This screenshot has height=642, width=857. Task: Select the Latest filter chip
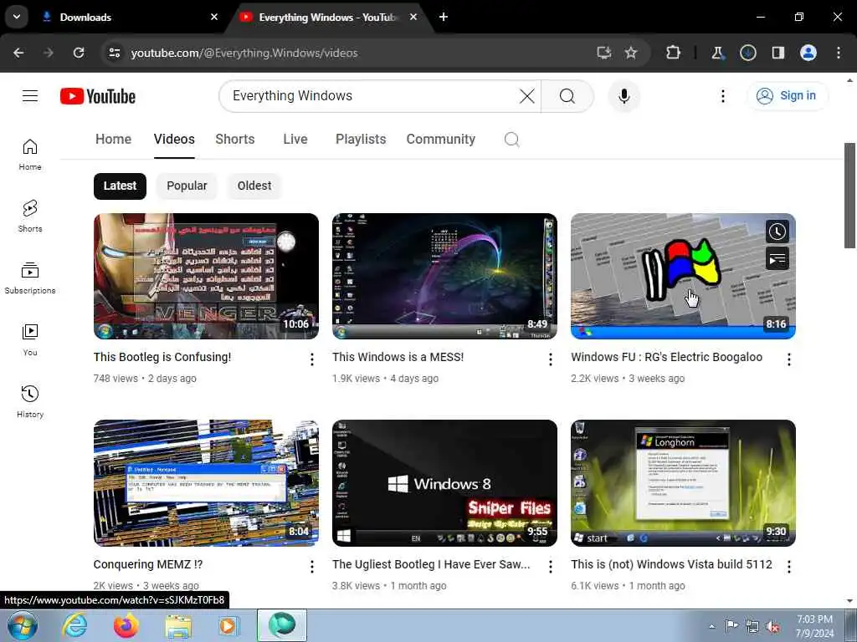[x=120, y=186]
